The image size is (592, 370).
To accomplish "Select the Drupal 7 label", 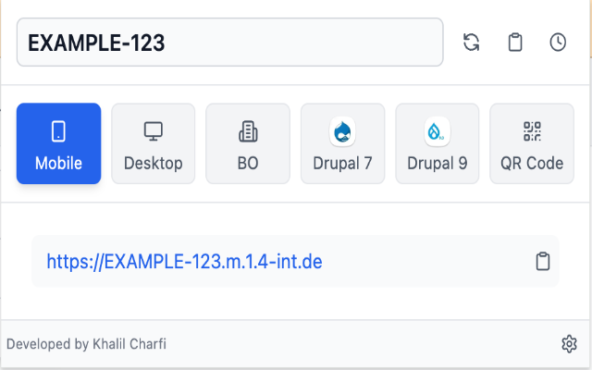I will coord(342,164).
